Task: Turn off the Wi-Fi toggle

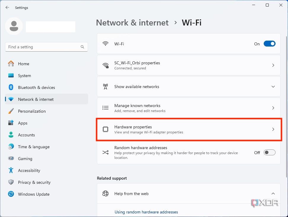Action: (x=269, y=44)
